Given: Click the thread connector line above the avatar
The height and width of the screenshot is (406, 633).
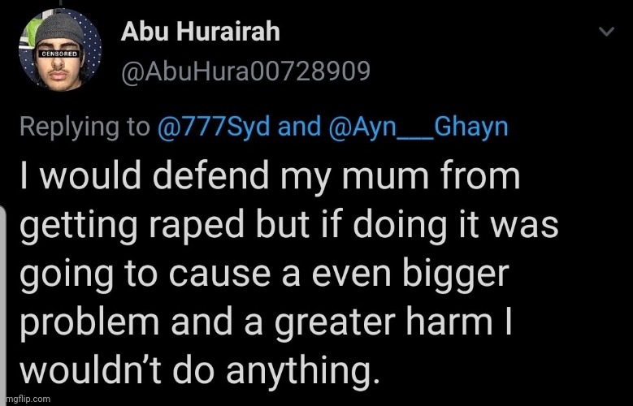Looking at the screenshot, I should coord(60,2).
